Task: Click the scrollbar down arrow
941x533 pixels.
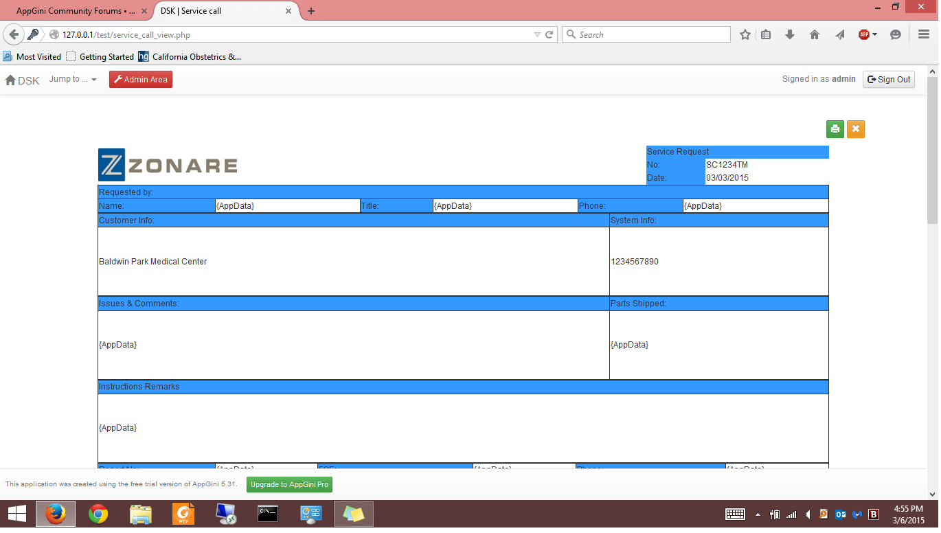Action: point(932,494)
